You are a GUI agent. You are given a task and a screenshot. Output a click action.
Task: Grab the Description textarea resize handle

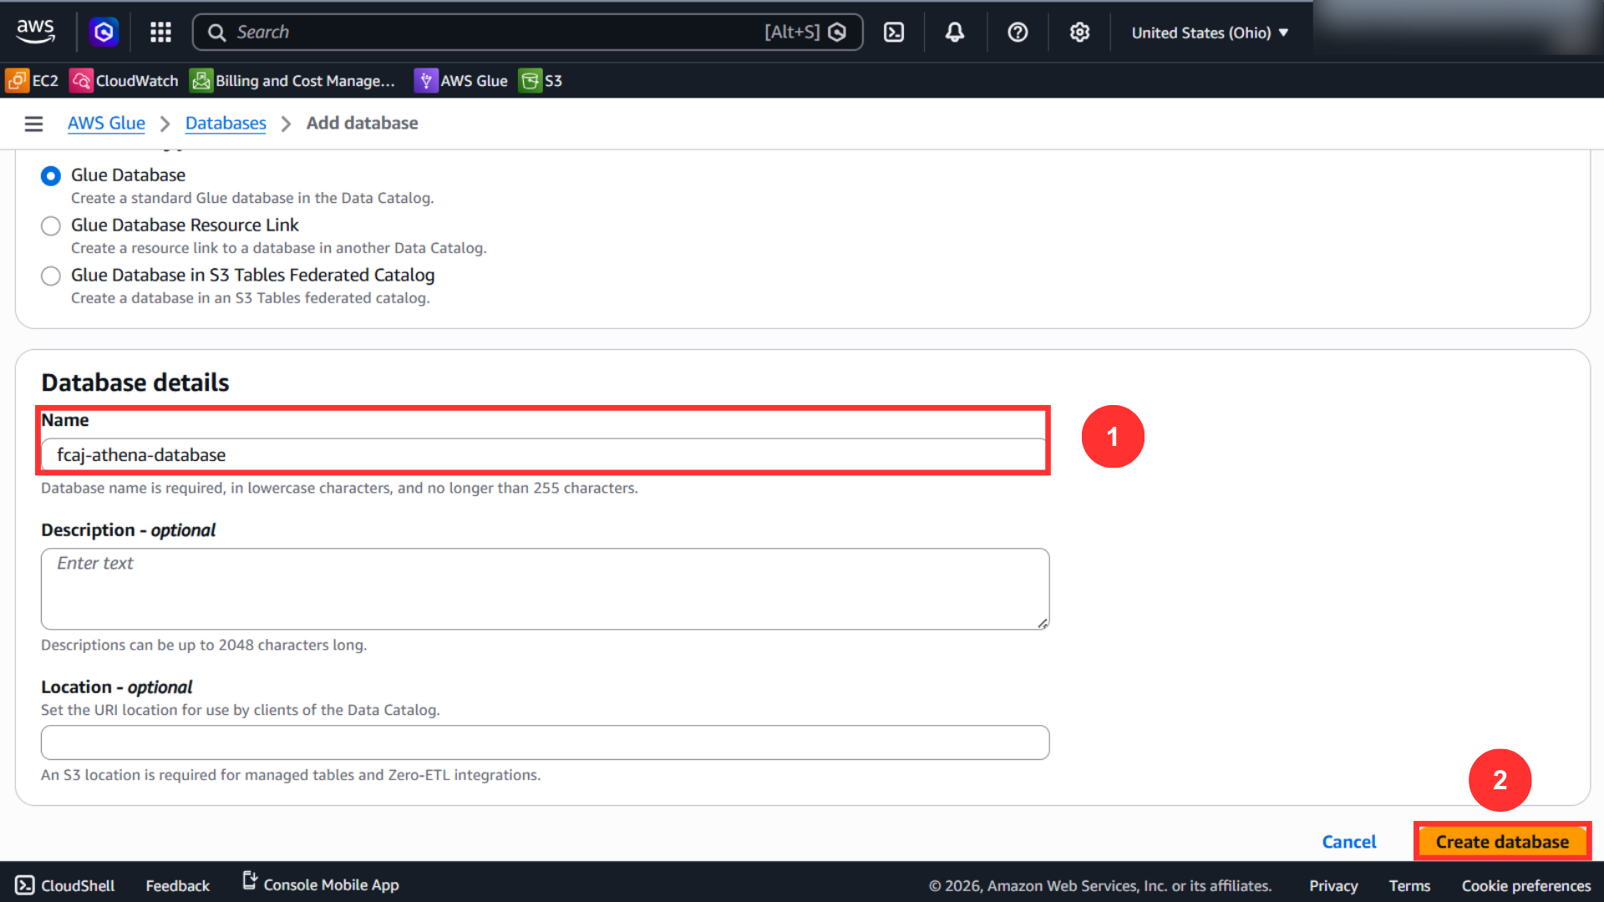pyautogui.click(x=1043, y=623)
